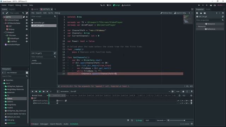The height and width of the screenshot is (127, 226).
Task: Toggle animation looping
Action: 191,96
